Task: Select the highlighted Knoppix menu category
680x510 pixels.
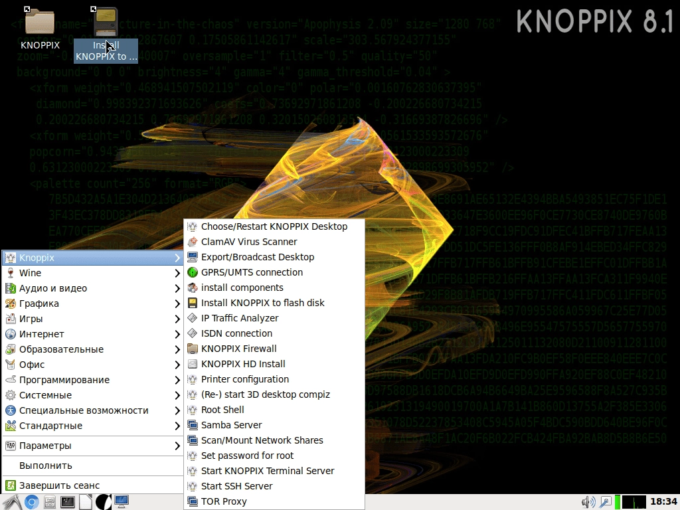Action: pos(92,258)
